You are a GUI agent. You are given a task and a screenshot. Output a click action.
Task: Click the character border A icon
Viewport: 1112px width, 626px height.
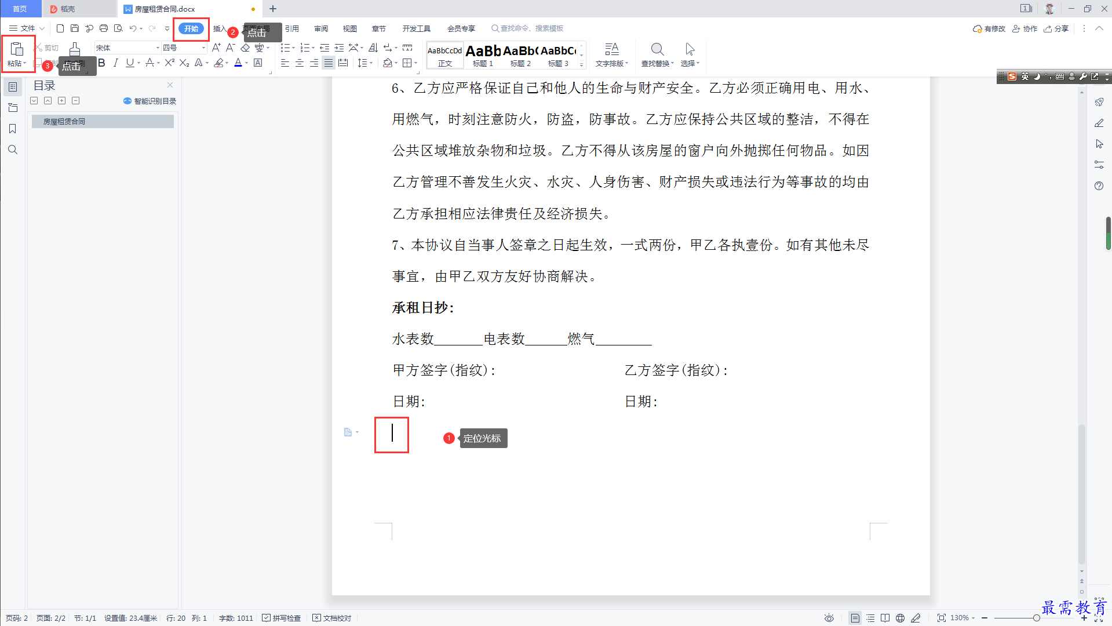point(258,63)
